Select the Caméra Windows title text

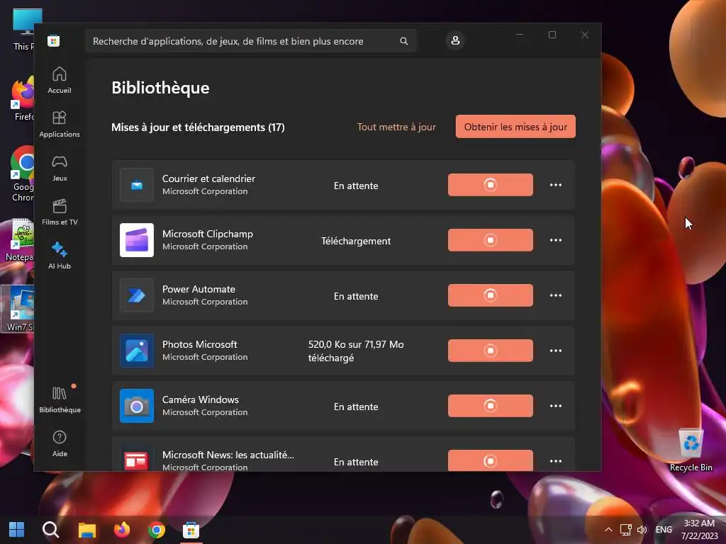201,399
